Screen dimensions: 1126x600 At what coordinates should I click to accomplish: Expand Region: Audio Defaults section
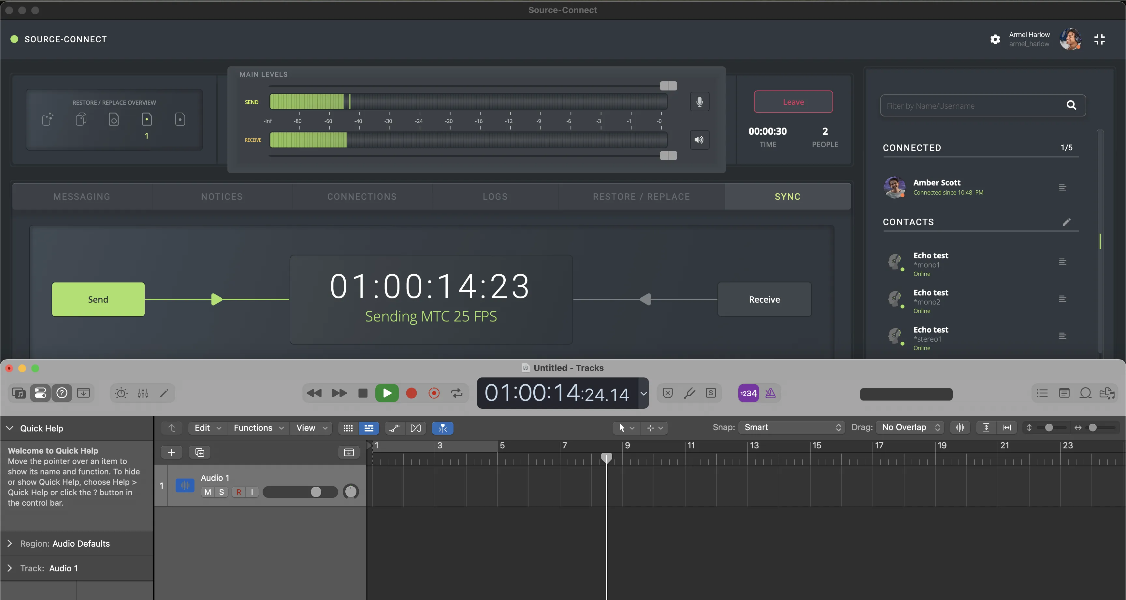click(10, 543)
